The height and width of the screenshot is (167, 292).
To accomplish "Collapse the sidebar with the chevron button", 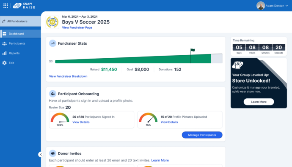I will (41, 154).
